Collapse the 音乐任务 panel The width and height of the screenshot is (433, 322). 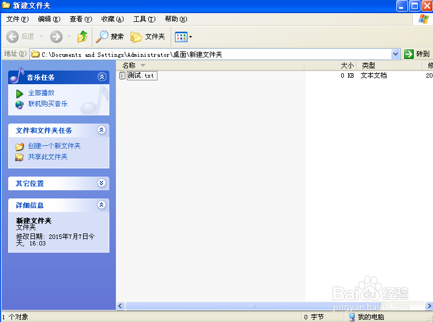(102, 77)
